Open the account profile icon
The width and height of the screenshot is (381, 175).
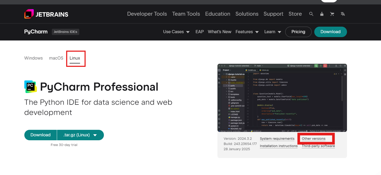[322, 14]
